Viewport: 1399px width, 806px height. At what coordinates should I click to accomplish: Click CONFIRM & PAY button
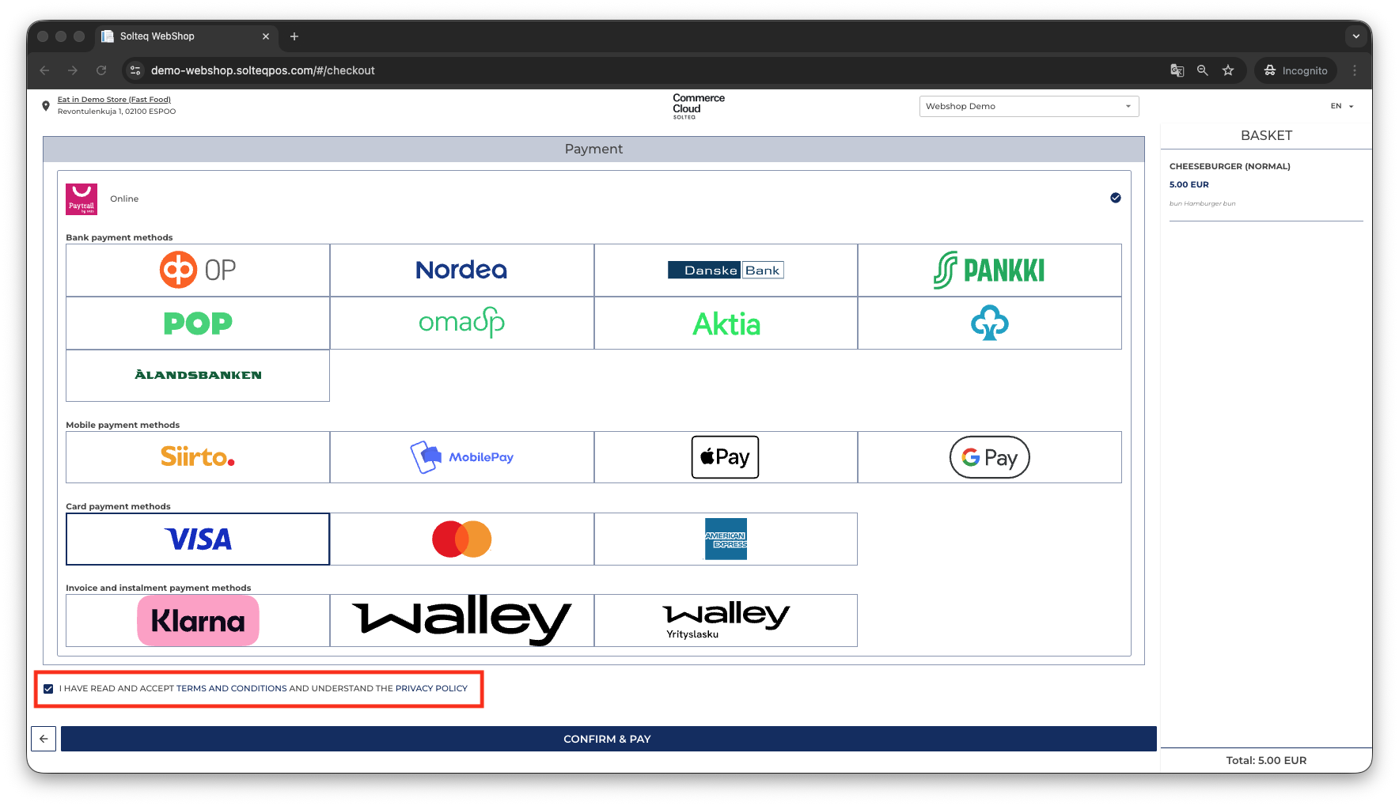pos(608,739)
